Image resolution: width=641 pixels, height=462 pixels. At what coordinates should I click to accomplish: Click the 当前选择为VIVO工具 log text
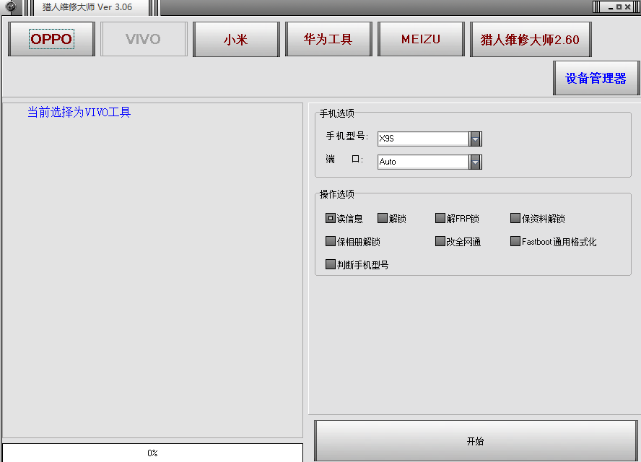(79, 112)
